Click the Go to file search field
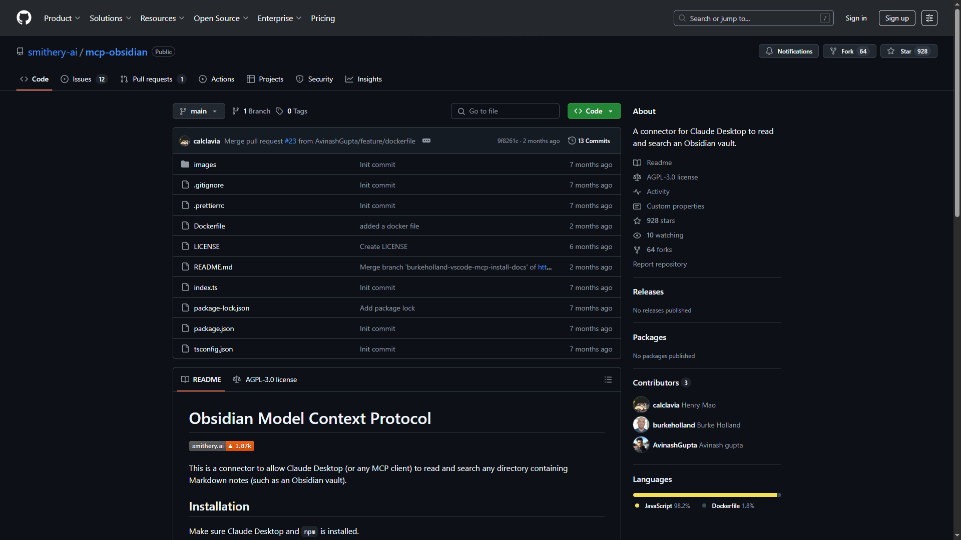The height and width of the screenshot is (540, 961). 505,111
